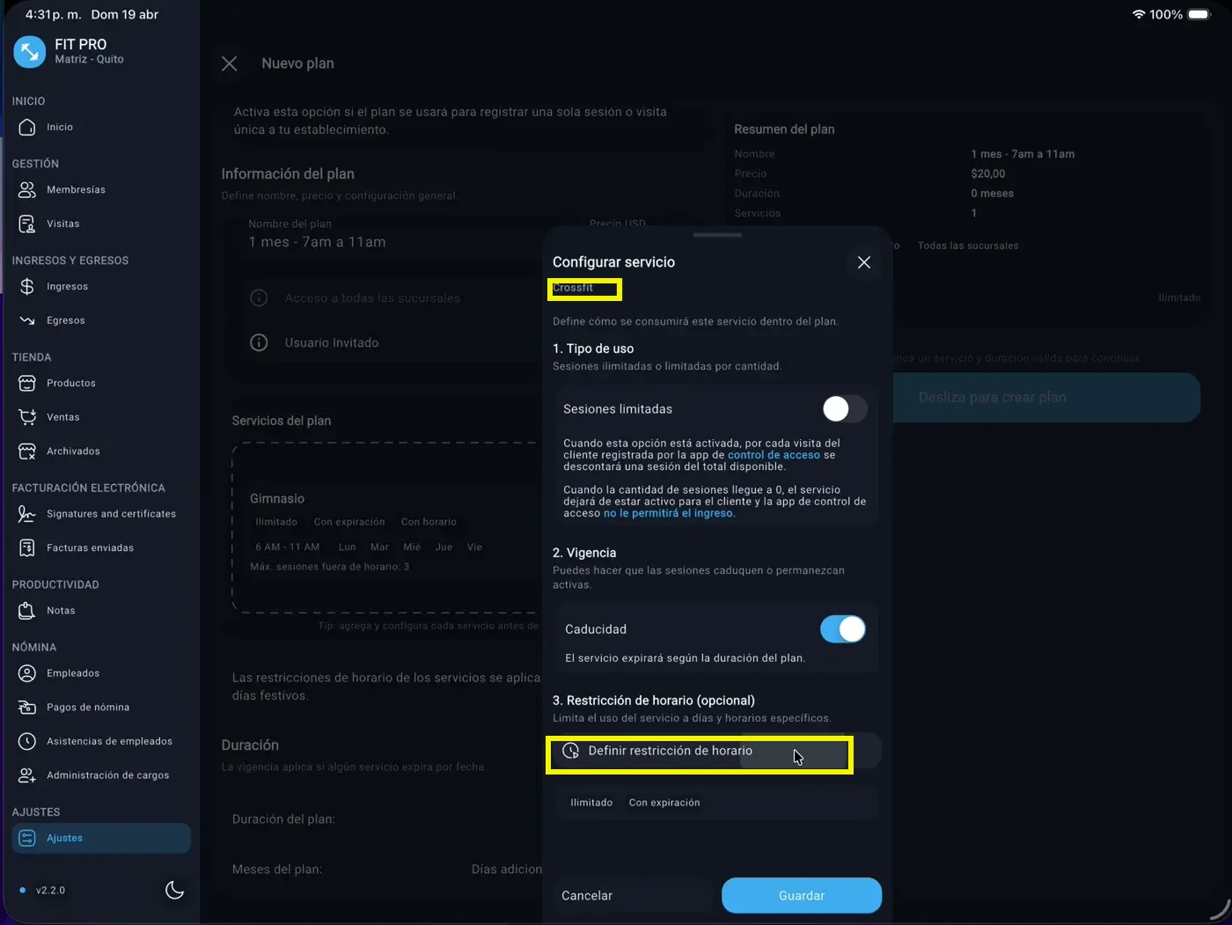Screen dimensions: 1232x925
Task: Click the Ingresos dollar icon
Action: pos(27,287)
